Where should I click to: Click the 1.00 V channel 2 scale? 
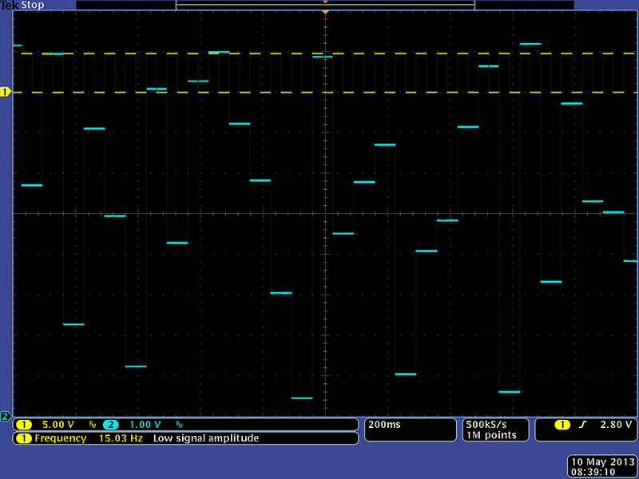pyautogui.click(x=145, y=425)
